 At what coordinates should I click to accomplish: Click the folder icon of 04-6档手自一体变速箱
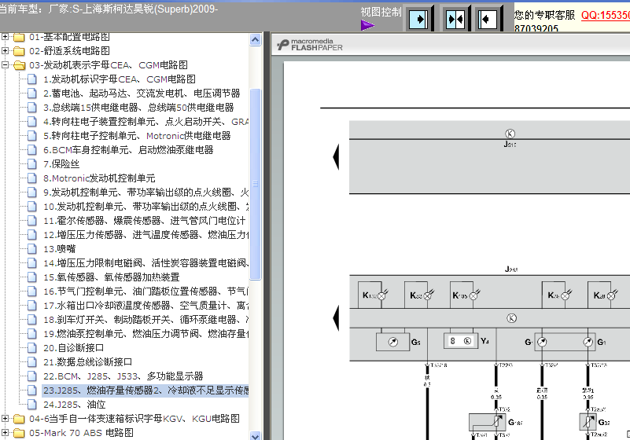tap(19, 419)
